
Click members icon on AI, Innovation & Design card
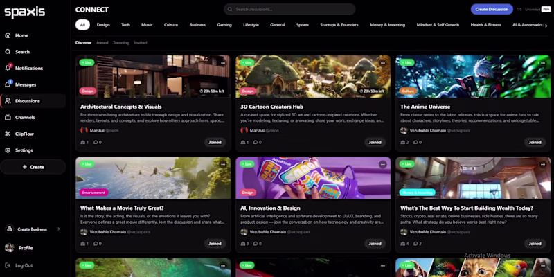pos(243,244)
